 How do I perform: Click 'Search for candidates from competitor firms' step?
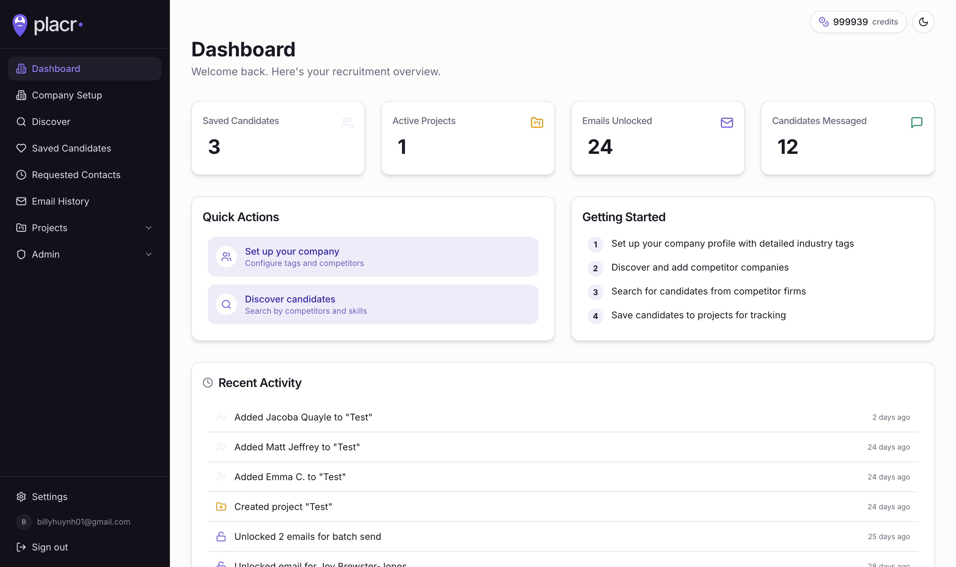(708, 291)
